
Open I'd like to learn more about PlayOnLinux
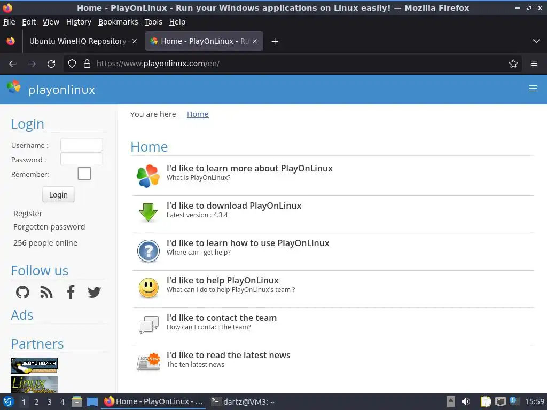[x=249, y=168]
